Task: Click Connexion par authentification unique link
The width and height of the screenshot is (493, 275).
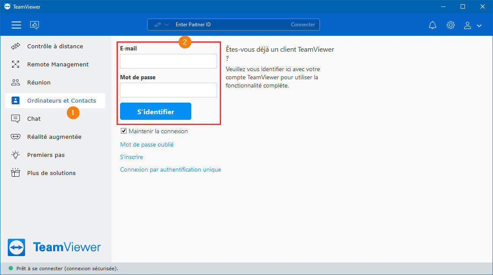Action: [x=171, y=169]
